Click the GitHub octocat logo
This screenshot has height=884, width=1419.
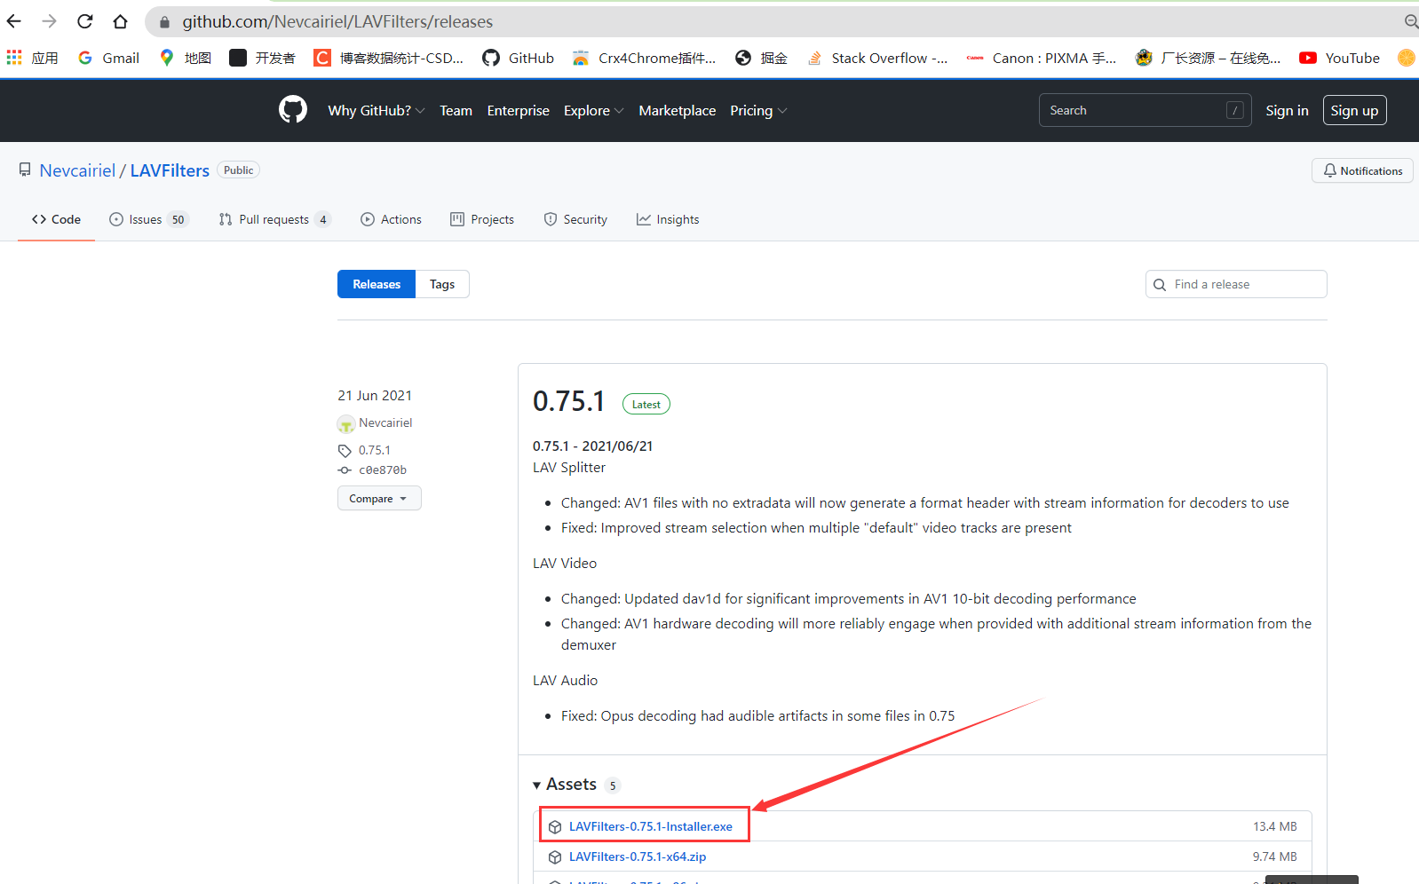[293, 110]
